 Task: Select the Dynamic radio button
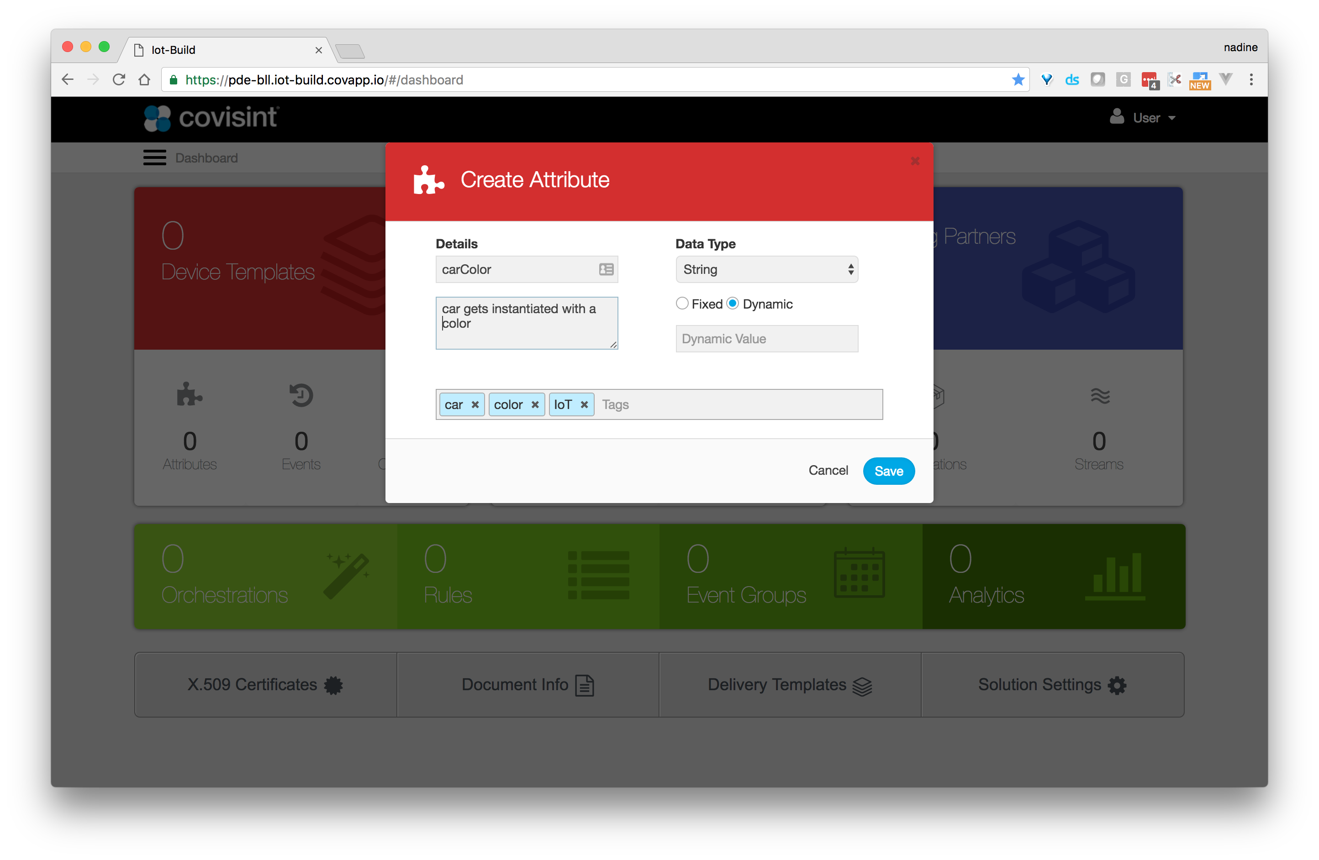[733, 304]
